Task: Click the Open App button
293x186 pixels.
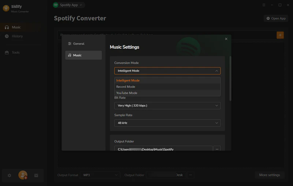Action: 276,18
